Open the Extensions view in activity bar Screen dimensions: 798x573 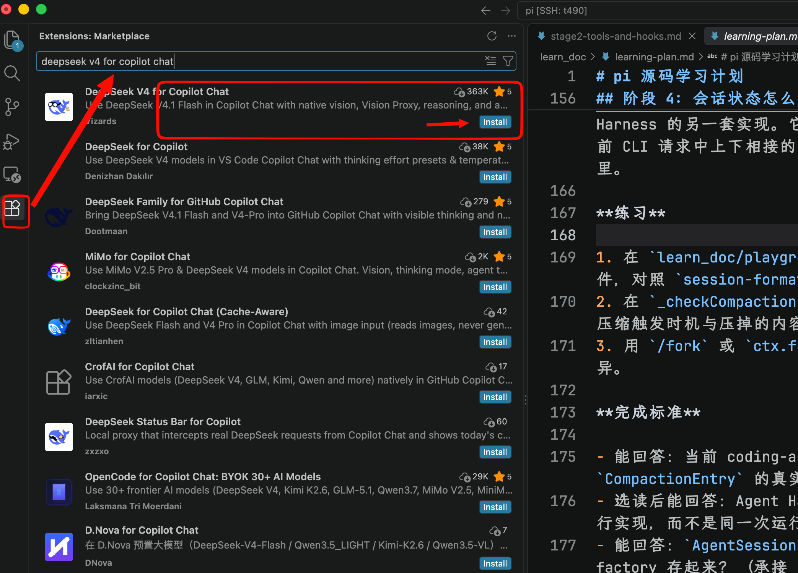point(12,209)
